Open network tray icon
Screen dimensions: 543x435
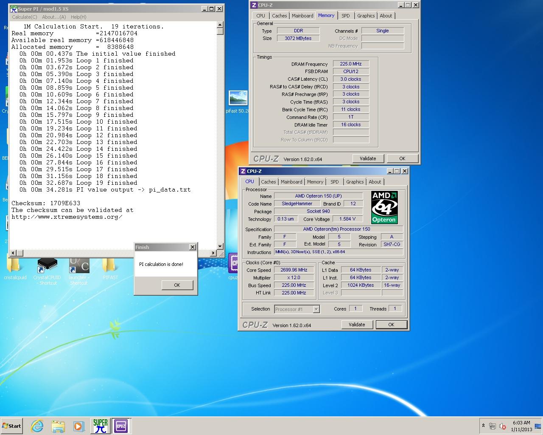point(493,426)
